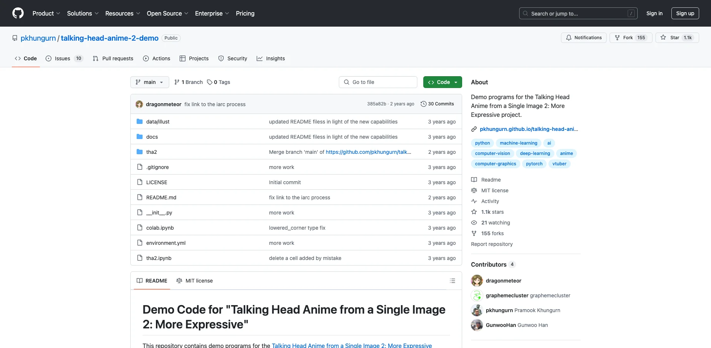Open the Product dropdown menu
This screenshot has width=711, height=348.
point(46,13)
